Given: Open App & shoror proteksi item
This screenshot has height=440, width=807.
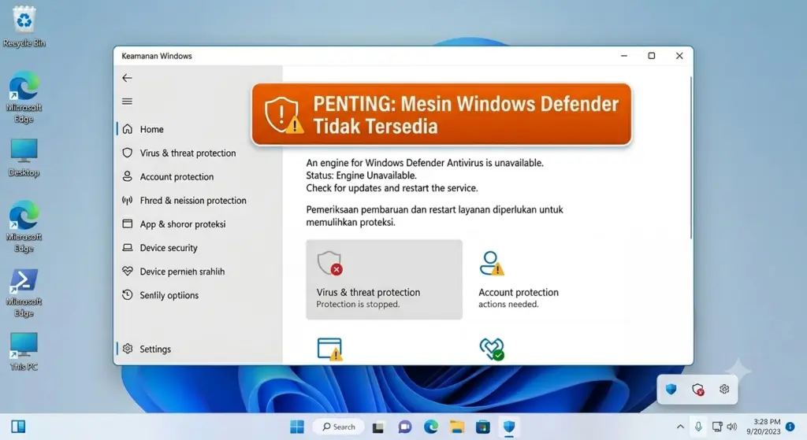Looking at the screenshot, I should click(183, 224).
